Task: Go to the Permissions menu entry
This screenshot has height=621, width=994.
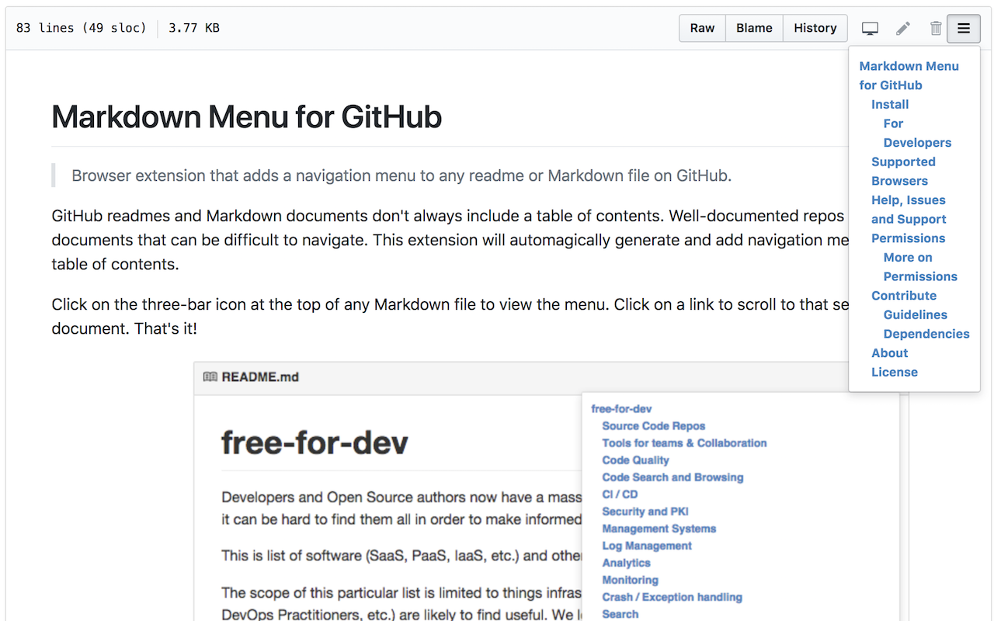Action: (x=908, y=238)
